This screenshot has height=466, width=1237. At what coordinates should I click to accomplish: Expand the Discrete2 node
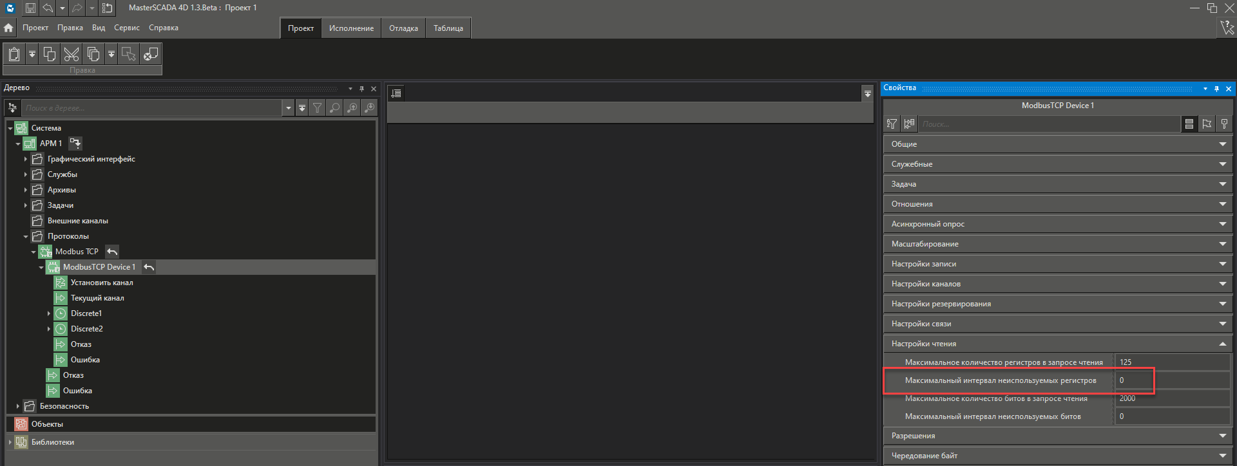coord(49,329)
